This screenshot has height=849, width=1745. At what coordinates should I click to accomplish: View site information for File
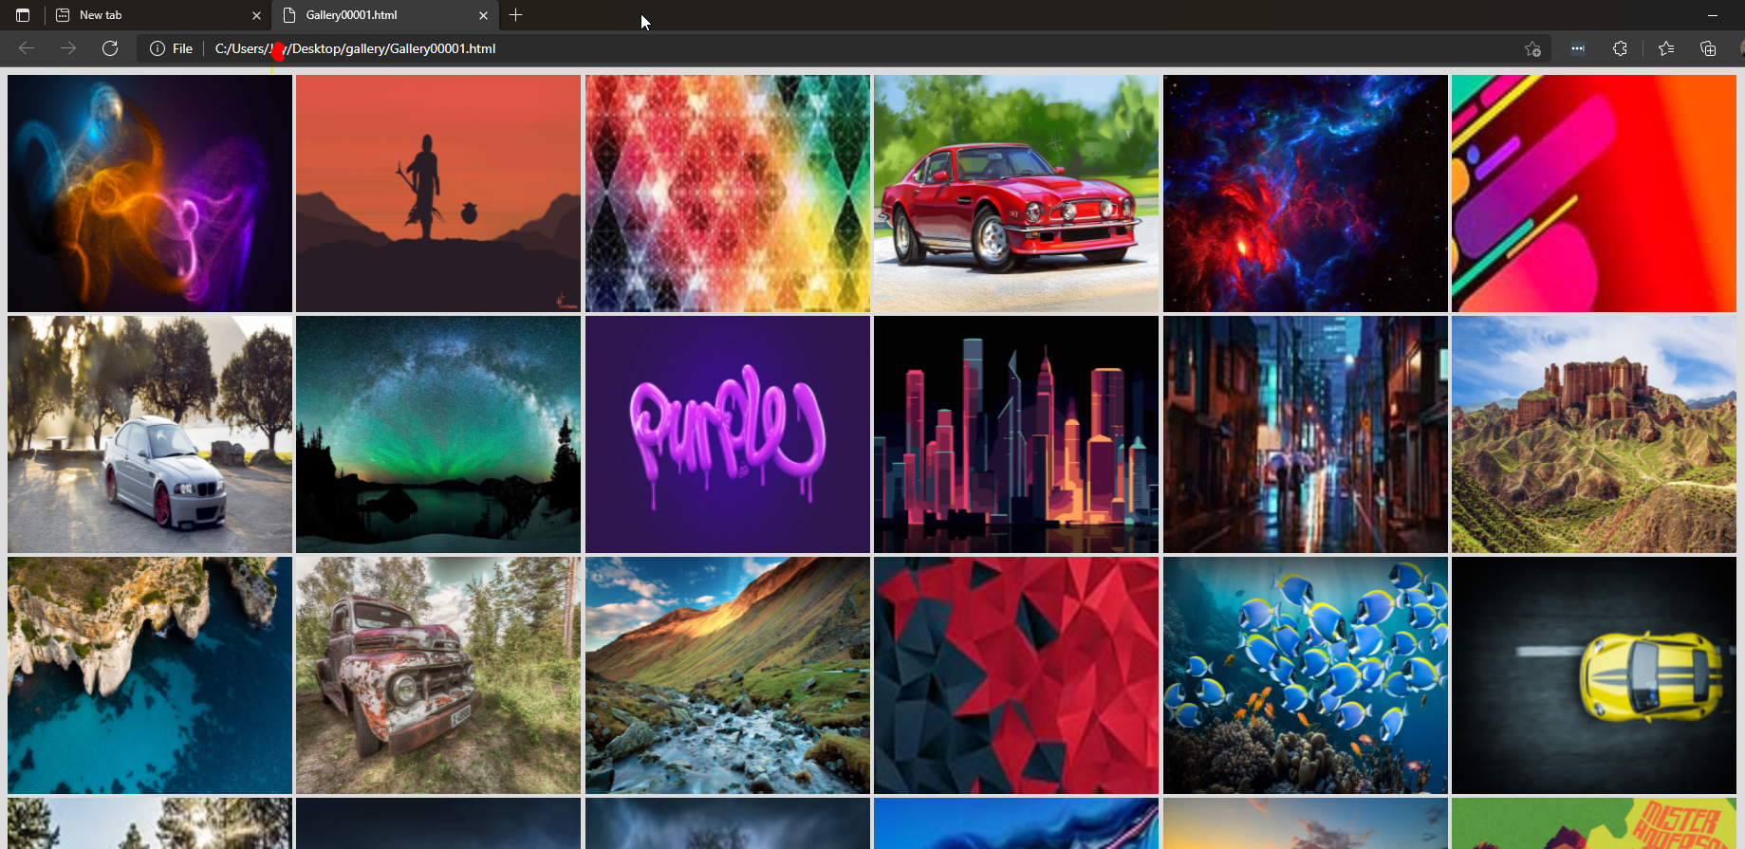click(171, 48)
